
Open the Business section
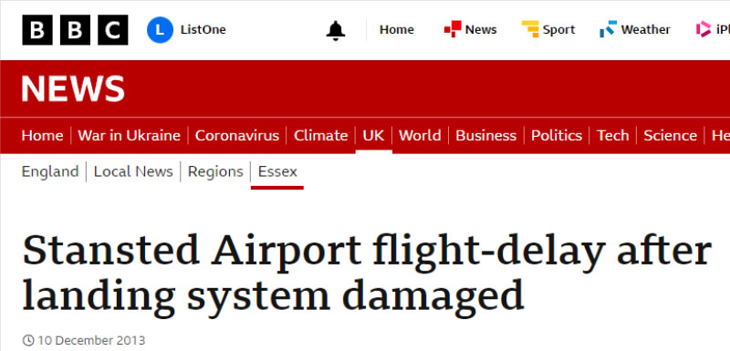tap(485, 135)
